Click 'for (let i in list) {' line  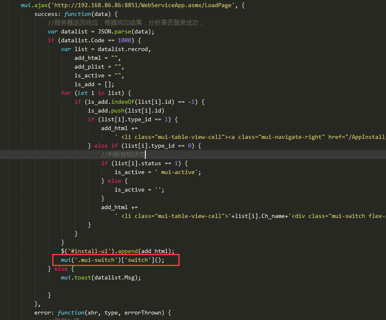(x=96, y=93)
